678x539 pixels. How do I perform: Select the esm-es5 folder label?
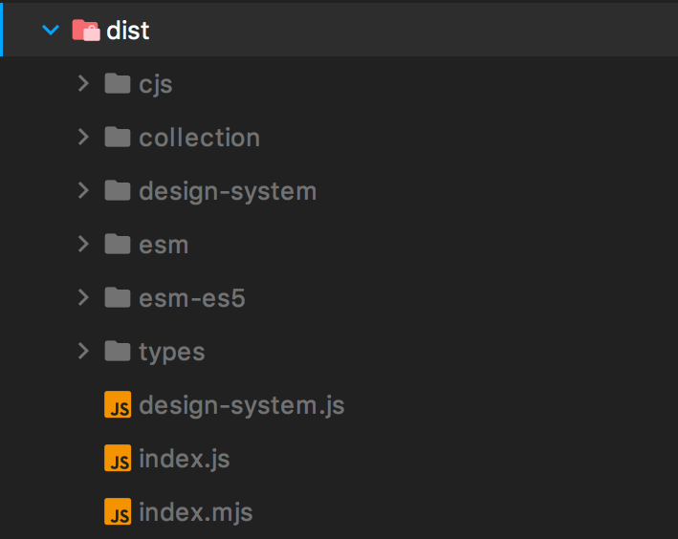(192, 298)
